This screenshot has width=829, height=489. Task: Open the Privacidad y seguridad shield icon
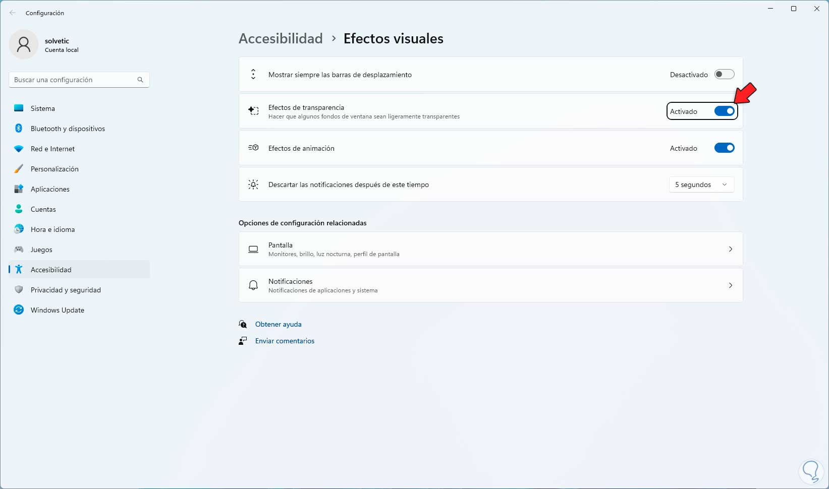point(19,290)
